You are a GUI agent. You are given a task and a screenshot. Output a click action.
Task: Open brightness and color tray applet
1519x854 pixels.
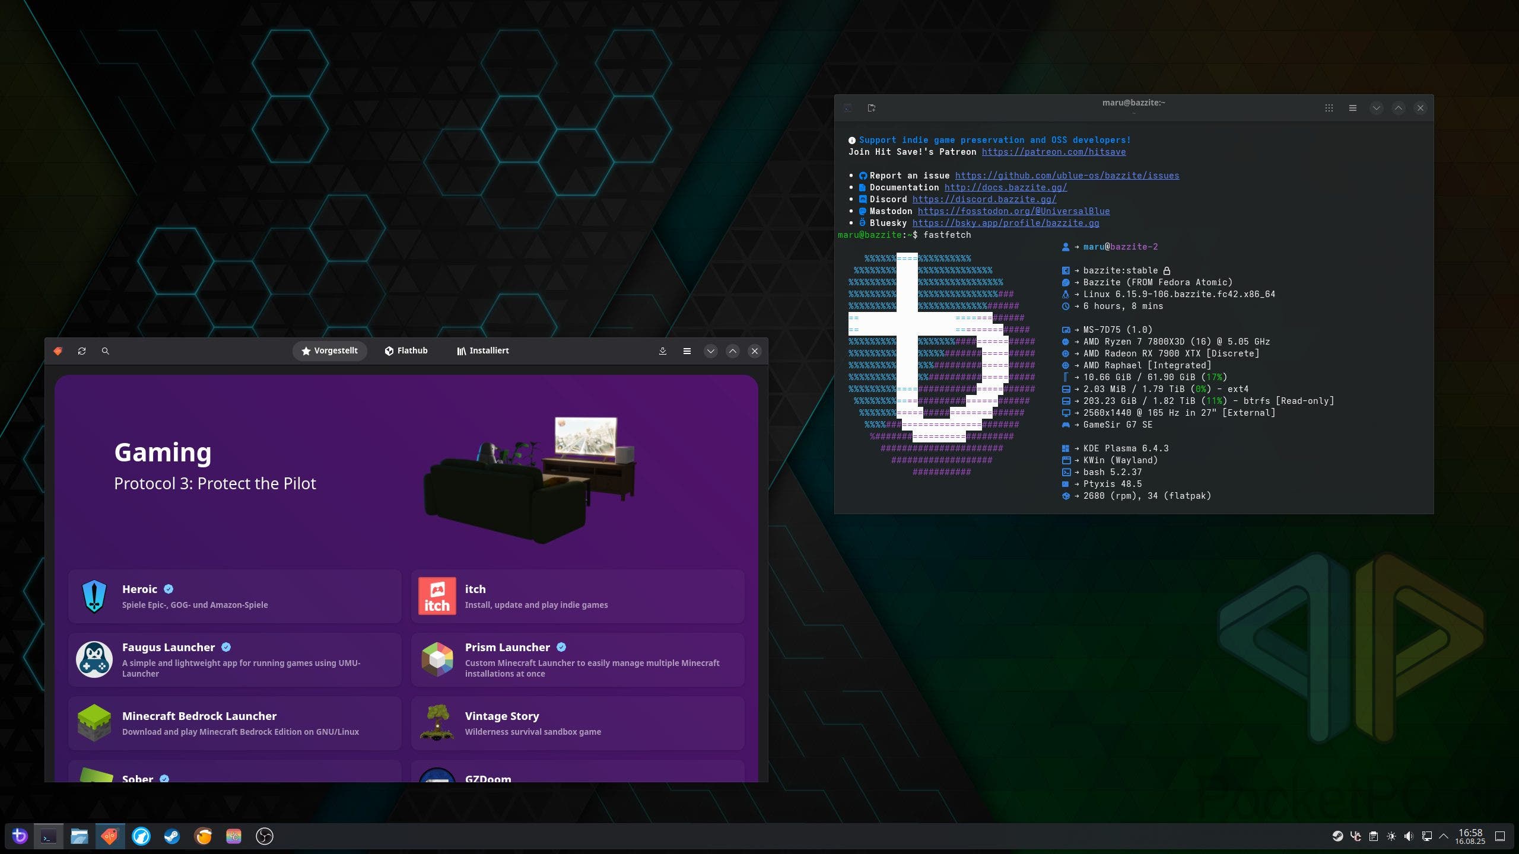1391,836
